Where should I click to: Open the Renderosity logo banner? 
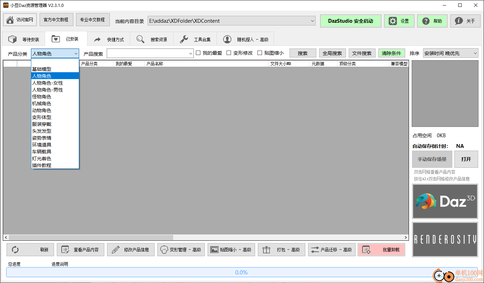point(445,239)
